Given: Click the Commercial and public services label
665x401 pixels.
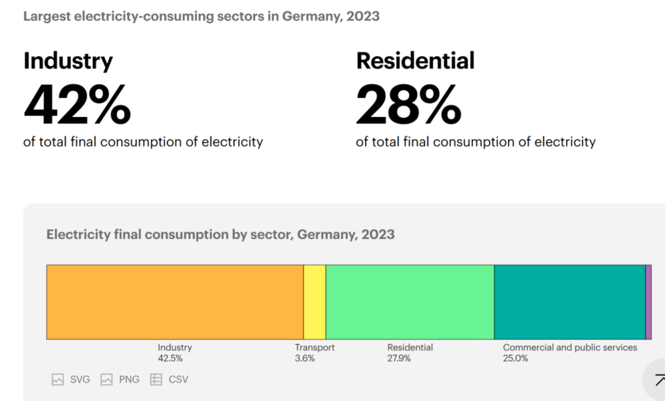Looking at the screenshot, I should coord(570,348).
